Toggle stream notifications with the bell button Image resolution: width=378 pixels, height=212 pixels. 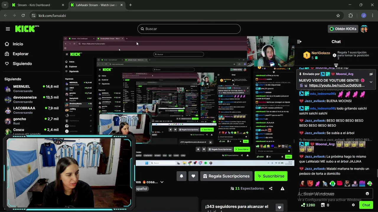point(182,176)
